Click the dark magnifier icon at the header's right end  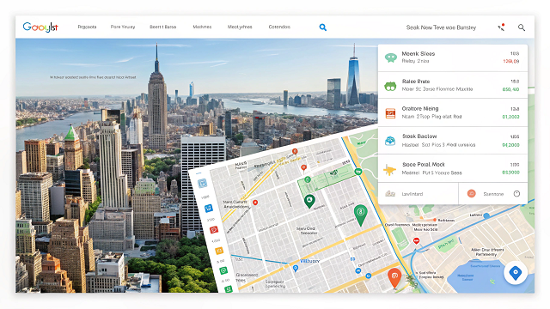tap(522, 27)
